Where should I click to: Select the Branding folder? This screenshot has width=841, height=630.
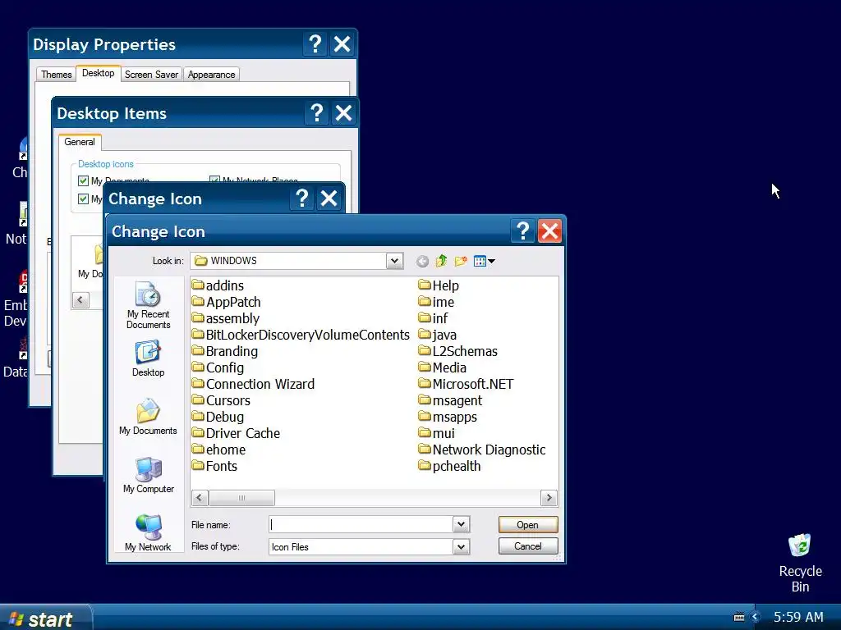coord(225,351)
